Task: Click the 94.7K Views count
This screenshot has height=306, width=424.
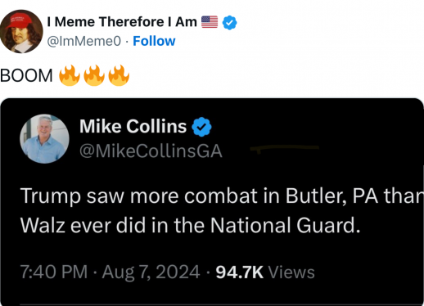Action: [x=265, y=272]
